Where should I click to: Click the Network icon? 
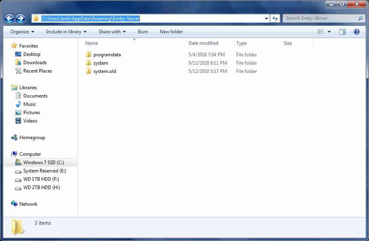click(14, 204)
